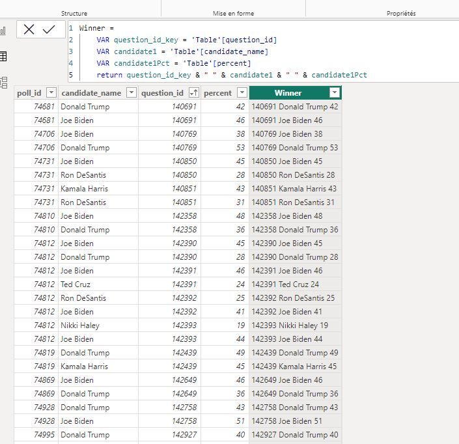Click formula line with VAR question_id_key
Image resolution: width=459 pixels, height=444 pixels.
(x=187, y=40)
